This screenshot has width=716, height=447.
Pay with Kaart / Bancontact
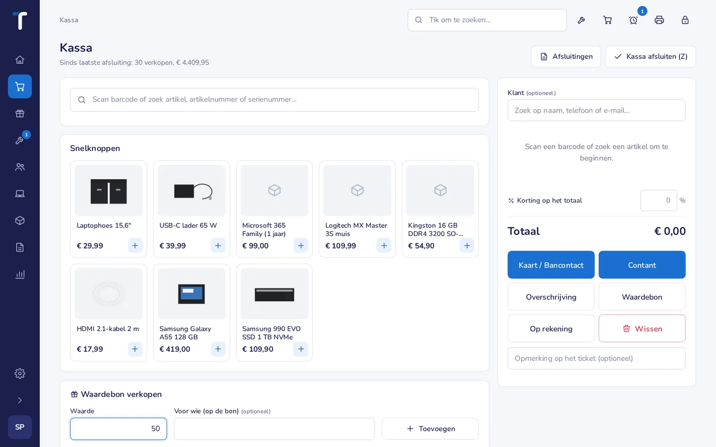(551, 265)
